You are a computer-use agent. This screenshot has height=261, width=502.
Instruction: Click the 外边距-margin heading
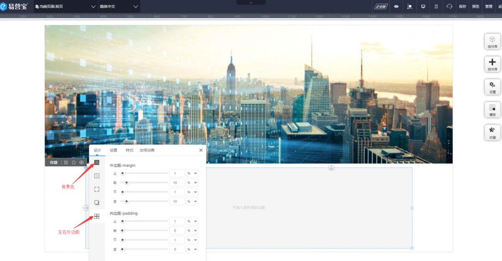coord(123,165)
